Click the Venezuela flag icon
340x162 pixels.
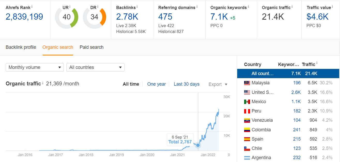(x=247, y=120)
